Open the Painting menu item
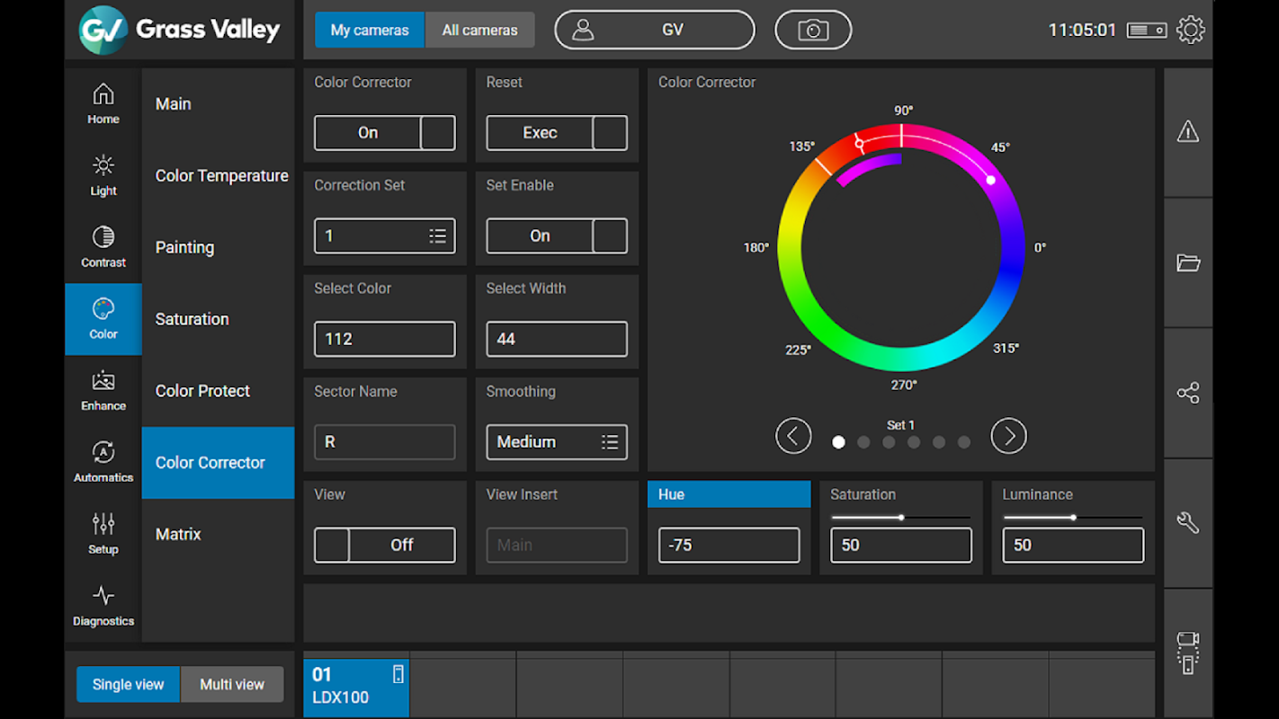This screenshot has width=1279, height=719. (x=218, y=248)
